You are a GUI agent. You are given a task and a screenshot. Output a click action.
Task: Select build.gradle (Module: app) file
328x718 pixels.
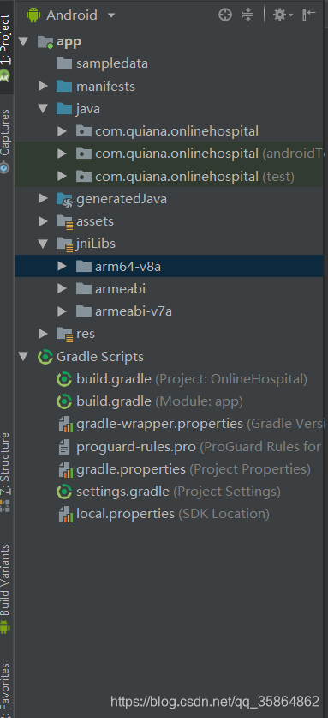pyautogui.click(x=150, y=401)
